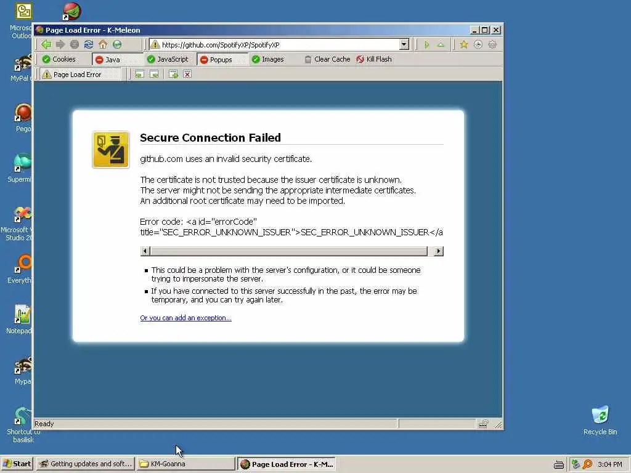
Task: Open preferences with the gear icon
Action: coord(492,44)
